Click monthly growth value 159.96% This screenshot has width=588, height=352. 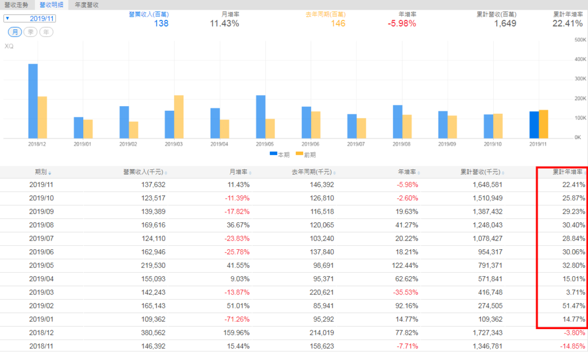235,333
